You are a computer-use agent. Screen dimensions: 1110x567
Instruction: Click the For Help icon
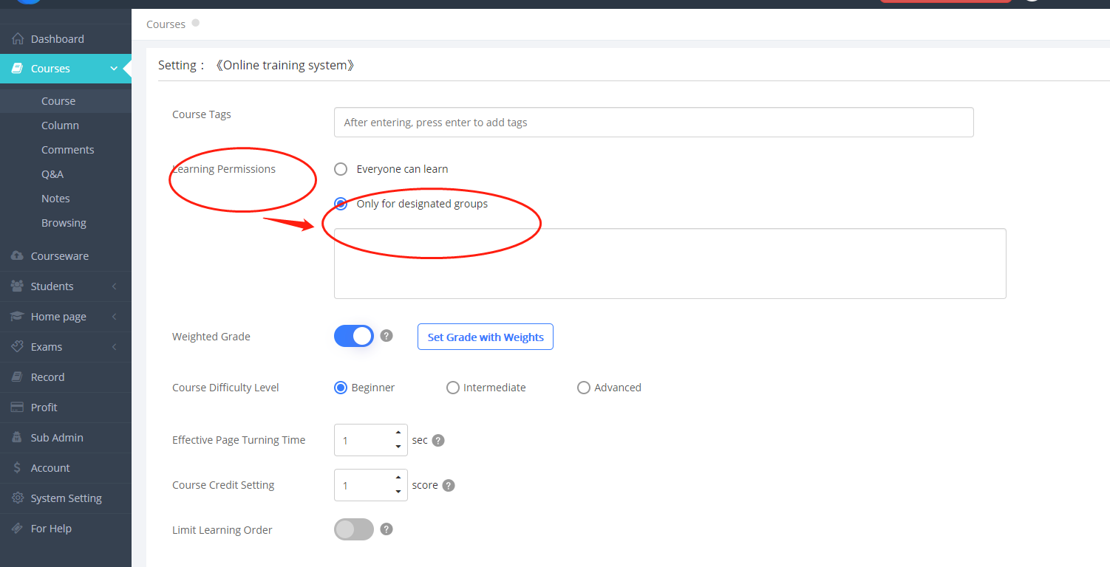point(18,529)
